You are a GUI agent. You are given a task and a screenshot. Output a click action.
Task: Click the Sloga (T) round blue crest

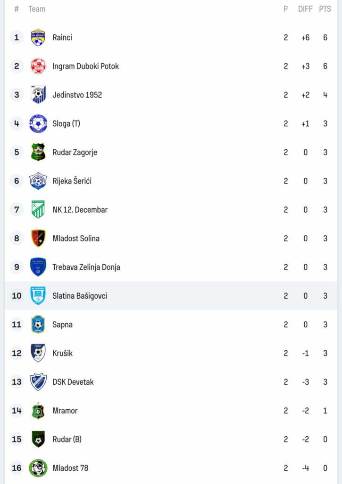[x=38, y=123]
